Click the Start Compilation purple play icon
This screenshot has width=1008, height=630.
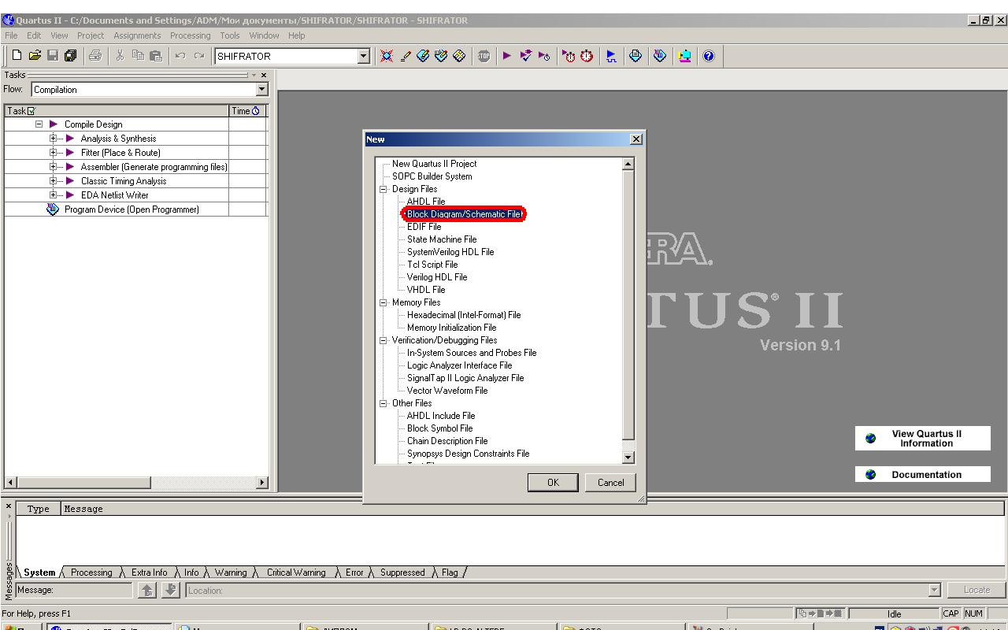[x=506, y=56]
